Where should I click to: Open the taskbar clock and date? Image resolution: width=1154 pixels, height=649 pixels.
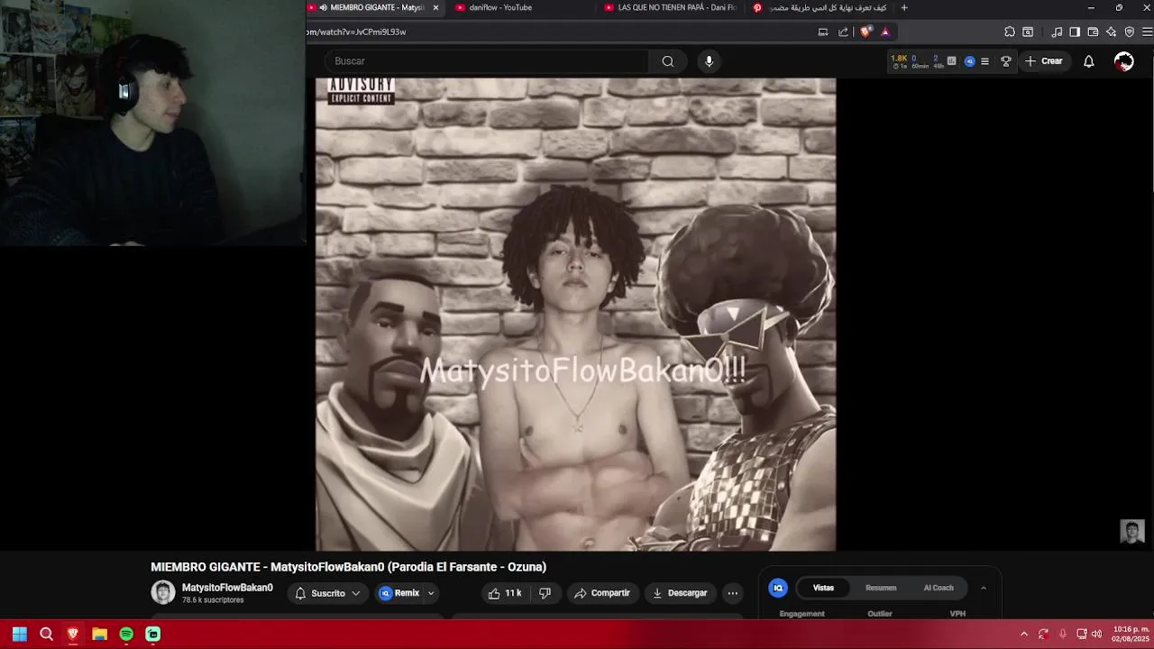click(x=1131, y=634)
